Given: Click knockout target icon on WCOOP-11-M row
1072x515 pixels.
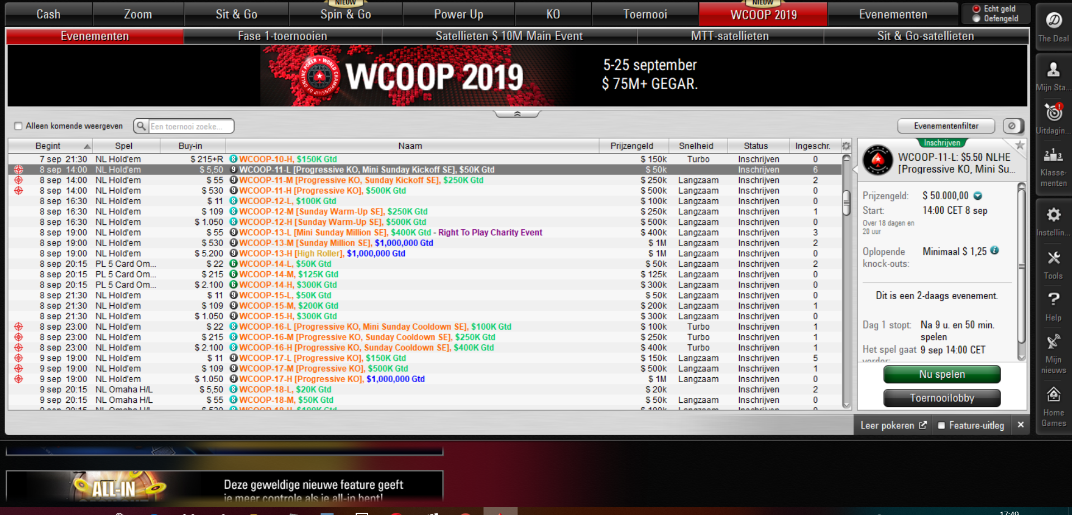Looking at the screenshot, I should point(18,180).
